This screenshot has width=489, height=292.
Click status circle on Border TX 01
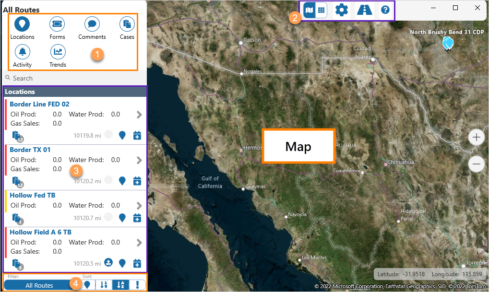tap(108, 180)
